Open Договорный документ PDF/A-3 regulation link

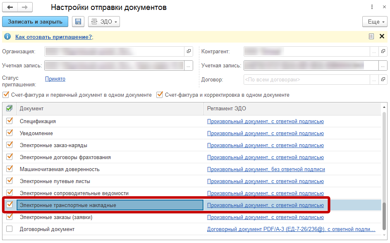(291, 229)
